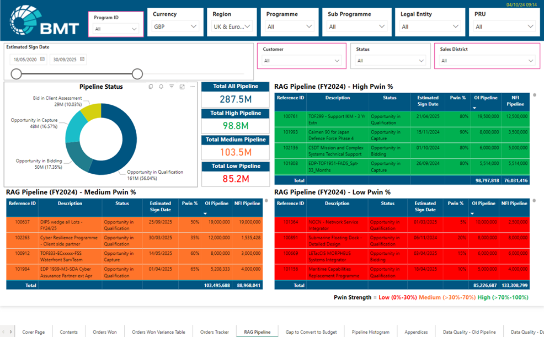This screenshot has height=337, width=544.
Task: Open calendar picker for start date 18/05/2020
Action: click(42, 59)
